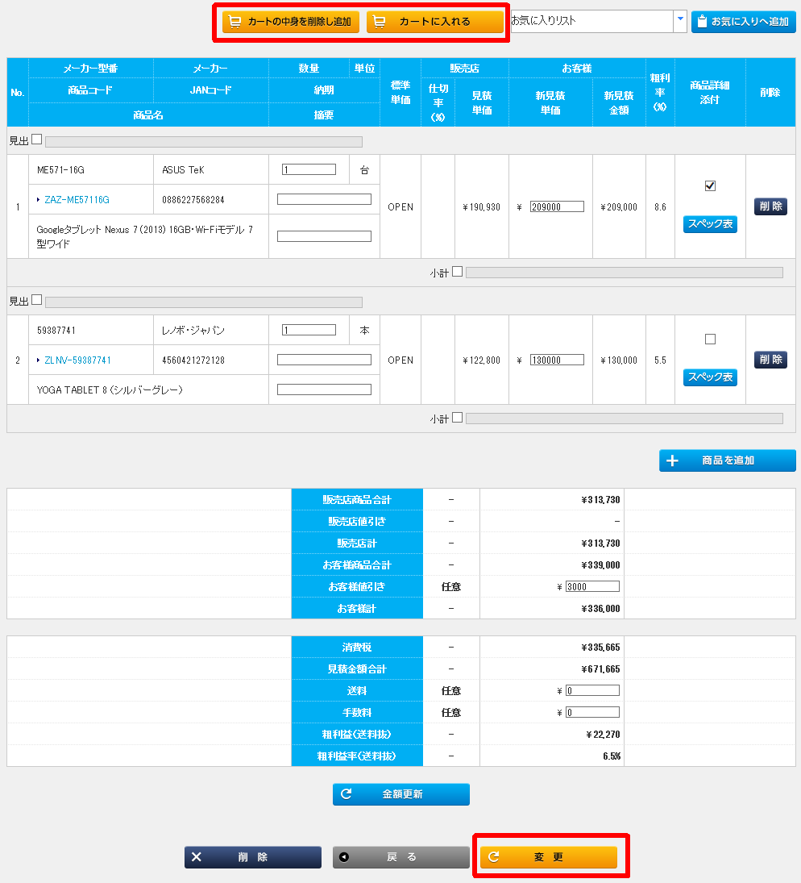Click the bottom '削除' X button
Image resolution: width=801 pixels, height=883 pixels.
pyautogui.click(x=252, y=857)
